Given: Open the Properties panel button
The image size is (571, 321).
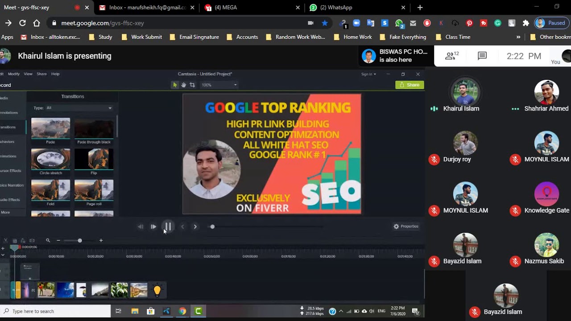Looking at the screenshot, I should coord(406,226).
